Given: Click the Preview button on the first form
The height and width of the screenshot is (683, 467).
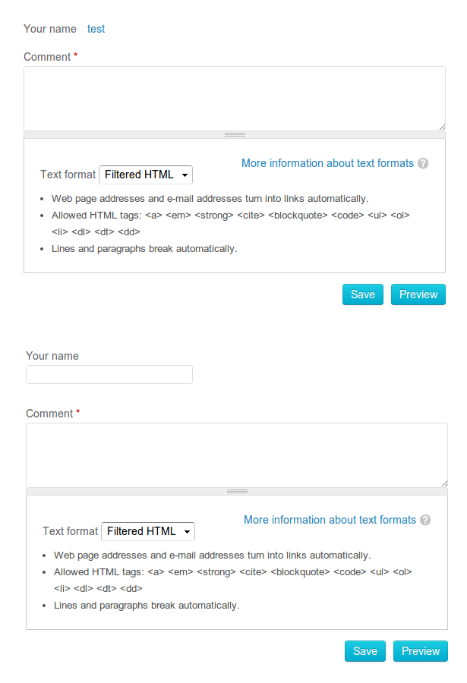Looking at the screenshot, I should coord(418,294).
